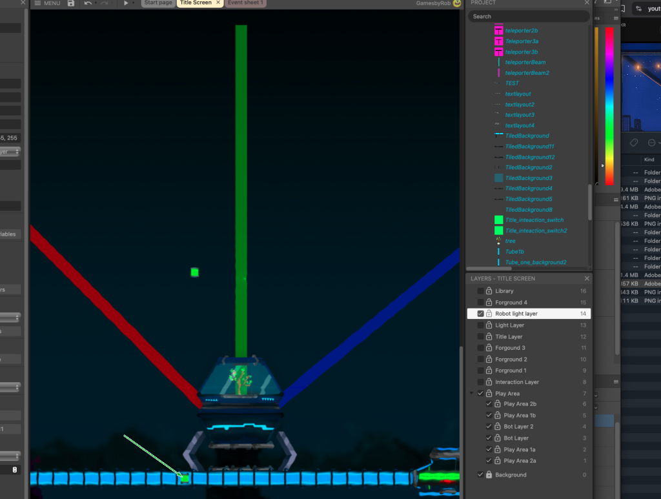Uncheck visibility of Bot Layer 2
Image resolution: width=661 pixels, height=499 pixels.
point(489,427)
